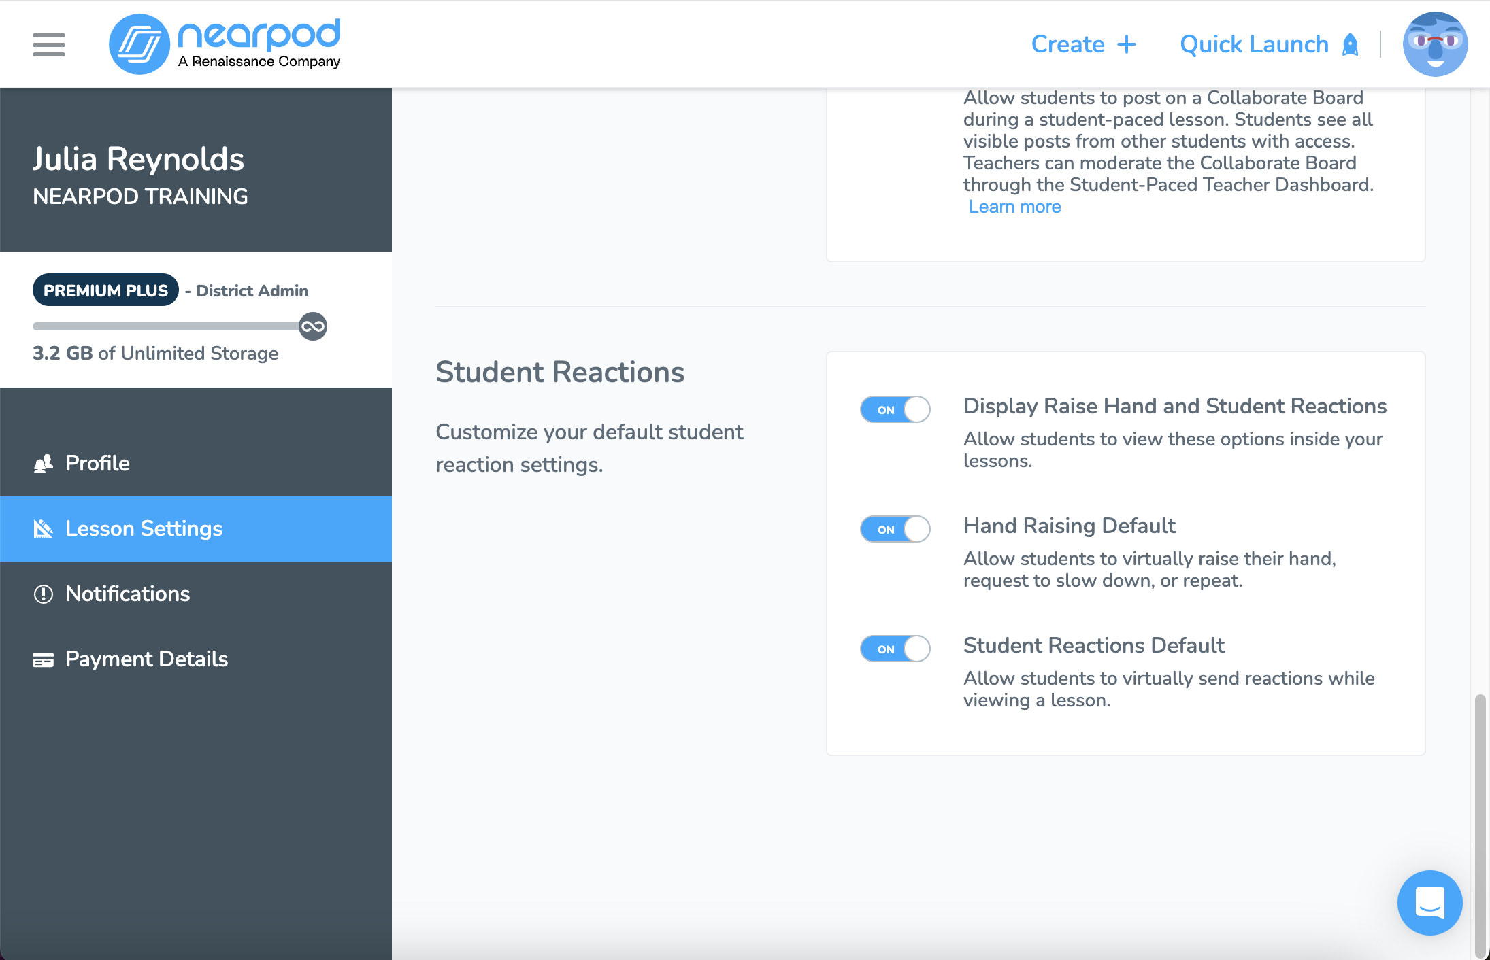1490x960 pixels.
Task: Click the unlimited storage progress bar
Action: tap(167, 326)
